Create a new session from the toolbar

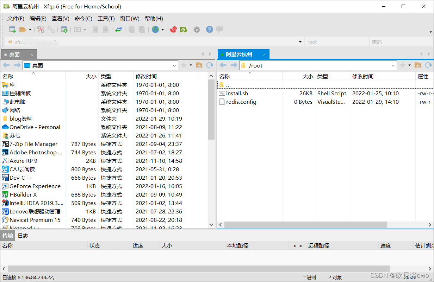point(12,30)
